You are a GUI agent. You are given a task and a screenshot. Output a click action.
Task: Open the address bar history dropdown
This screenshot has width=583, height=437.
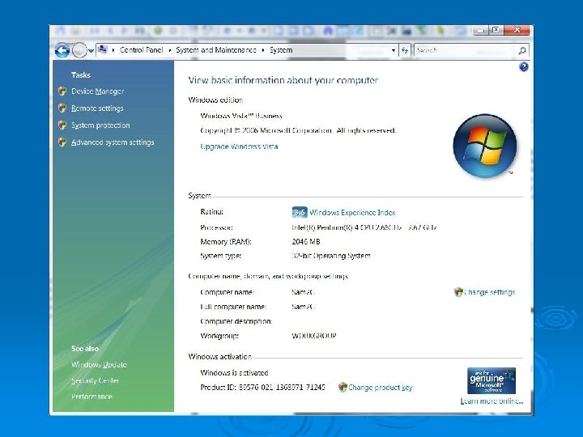pos(393,50)
